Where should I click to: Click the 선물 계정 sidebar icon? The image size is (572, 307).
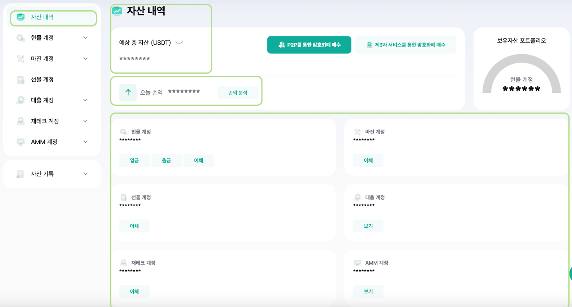point(21,80)
